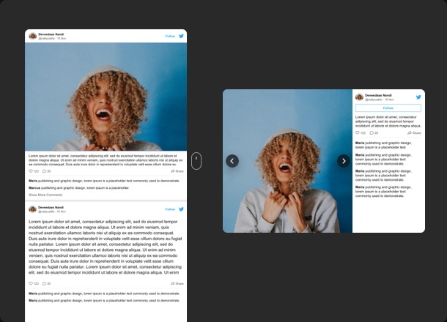The image size is (447, 322).
Task: Click Follow link in the top feed post
Action: [x=170, y=35]
